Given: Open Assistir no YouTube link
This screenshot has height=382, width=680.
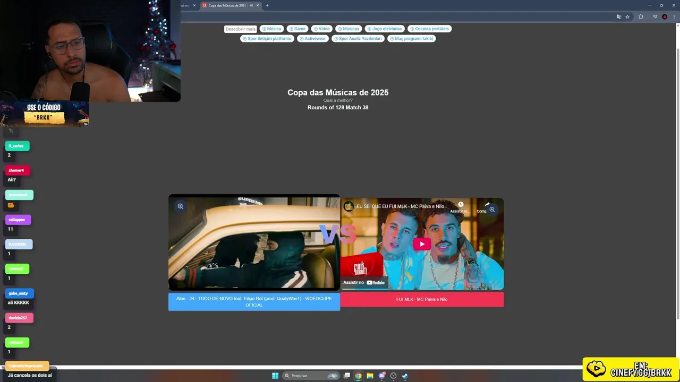Looking at the screenshot, I should coord(364,282).
